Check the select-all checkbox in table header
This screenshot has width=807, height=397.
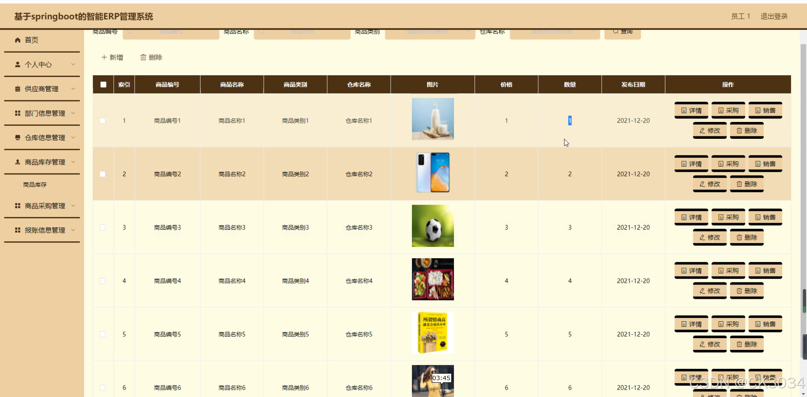point(103,84)
